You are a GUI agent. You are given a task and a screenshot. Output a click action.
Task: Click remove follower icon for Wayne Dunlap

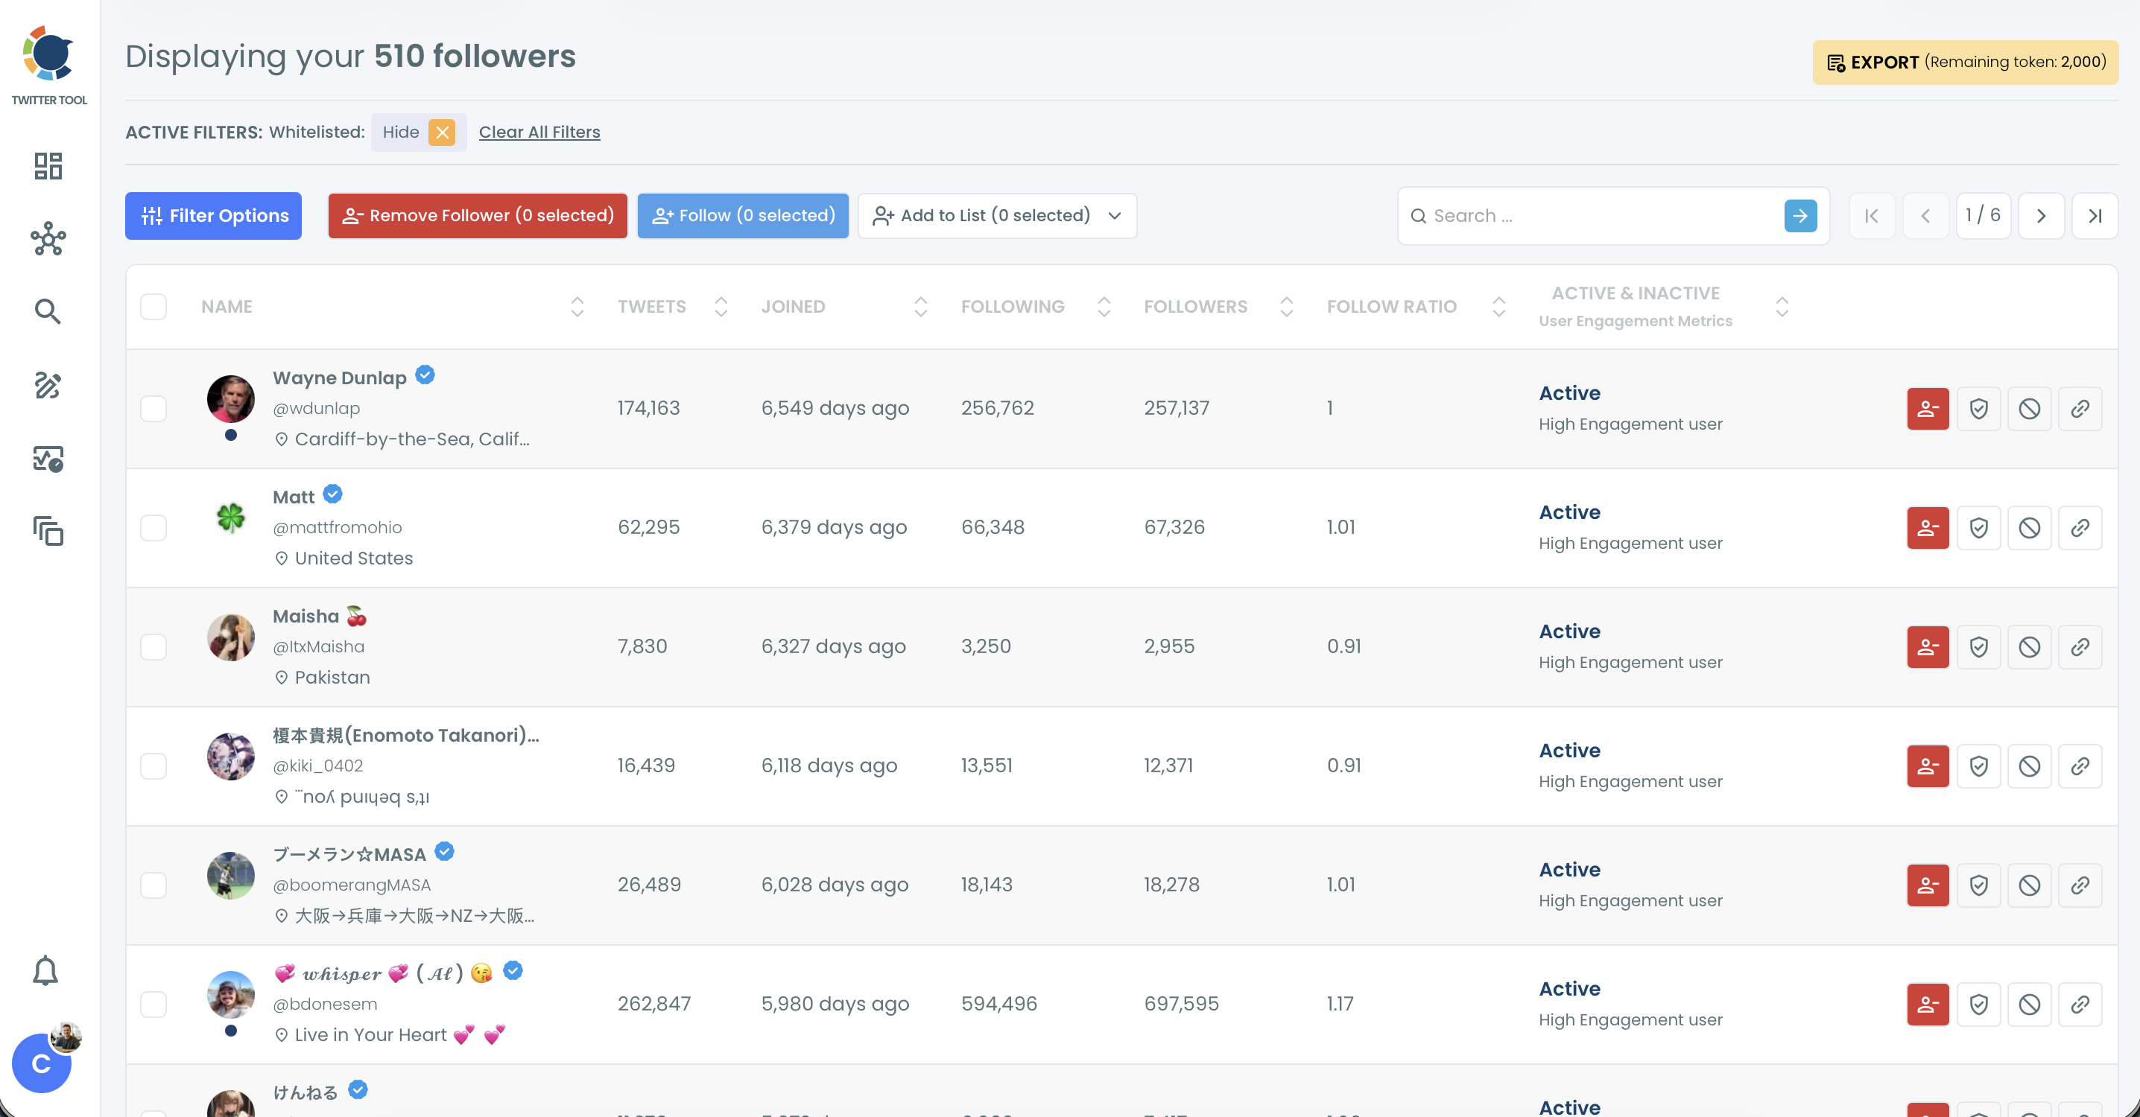1928,409
